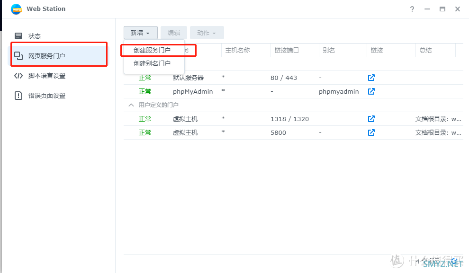Click the phpmyadmin alias cell
Image resolution: width=469 pixels, height=273 pixels.
point(339,91)
